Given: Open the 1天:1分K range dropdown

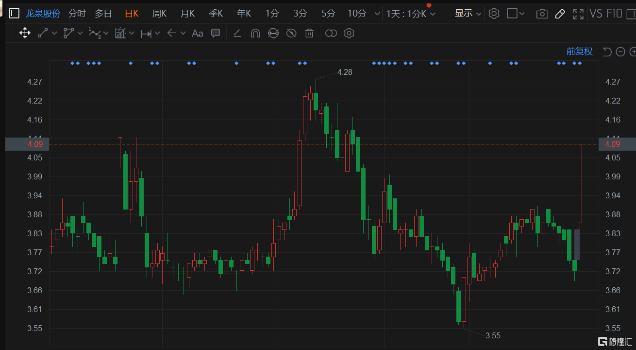Looking at the screenshot, I should point(411,14).
